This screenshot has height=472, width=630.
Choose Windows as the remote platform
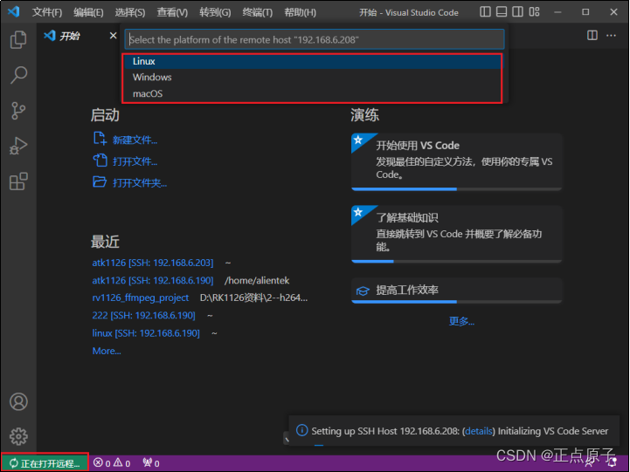tap(312, 77)
